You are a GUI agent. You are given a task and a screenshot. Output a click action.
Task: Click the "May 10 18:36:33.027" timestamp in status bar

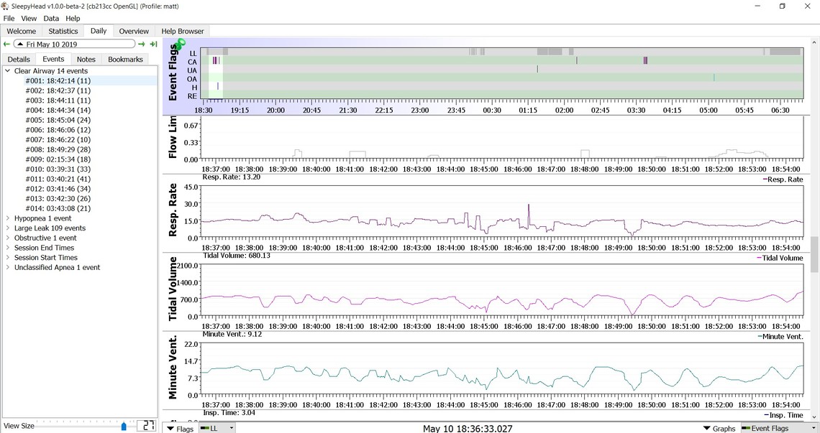[x=468, y=428]
